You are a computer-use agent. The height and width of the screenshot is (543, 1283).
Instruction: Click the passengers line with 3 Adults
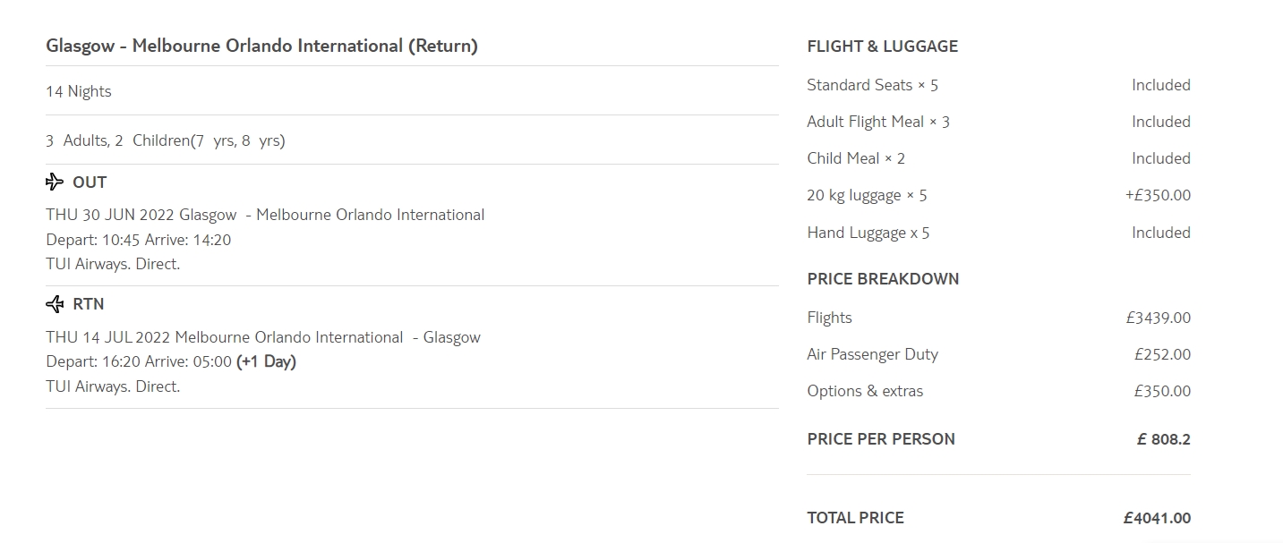point(166,140)
